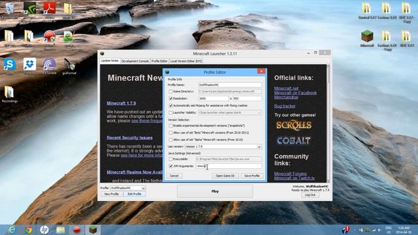Open the Recent Security Issues link
This screenshot has width=418, height=235.
click(x=129, y=138)
